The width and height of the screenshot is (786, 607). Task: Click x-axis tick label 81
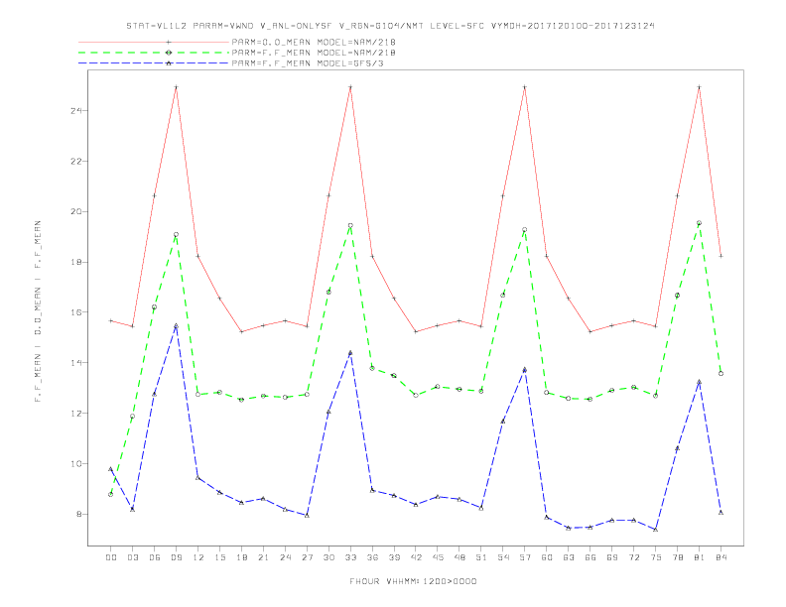coord(700,557)
